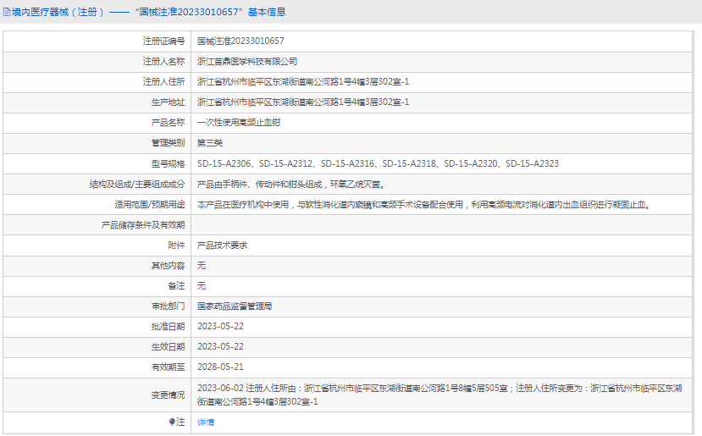Click the approval date 2023-05-22 in 批准日期 row
702x436 pixels.
(x=221, y=327)
